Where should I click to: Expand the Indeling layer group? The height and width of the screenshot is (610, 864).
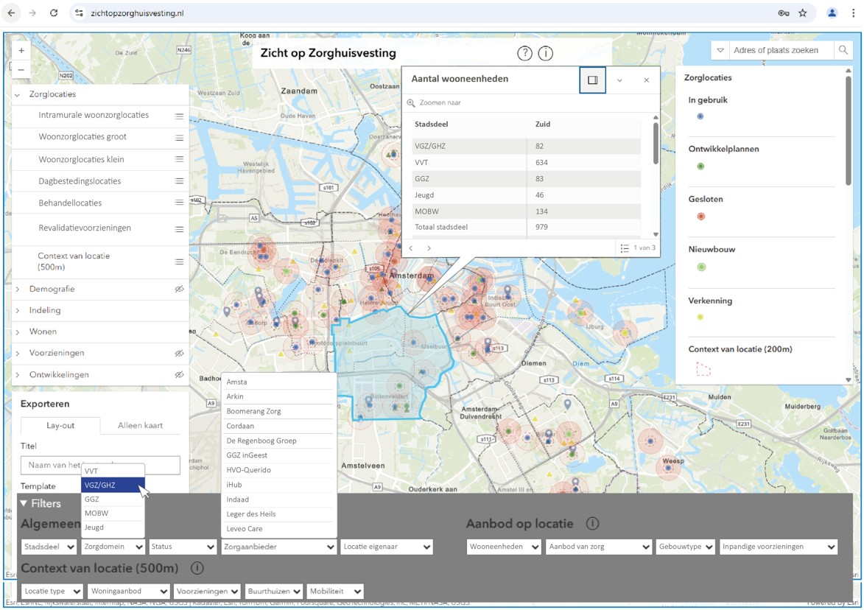(17, 311)
